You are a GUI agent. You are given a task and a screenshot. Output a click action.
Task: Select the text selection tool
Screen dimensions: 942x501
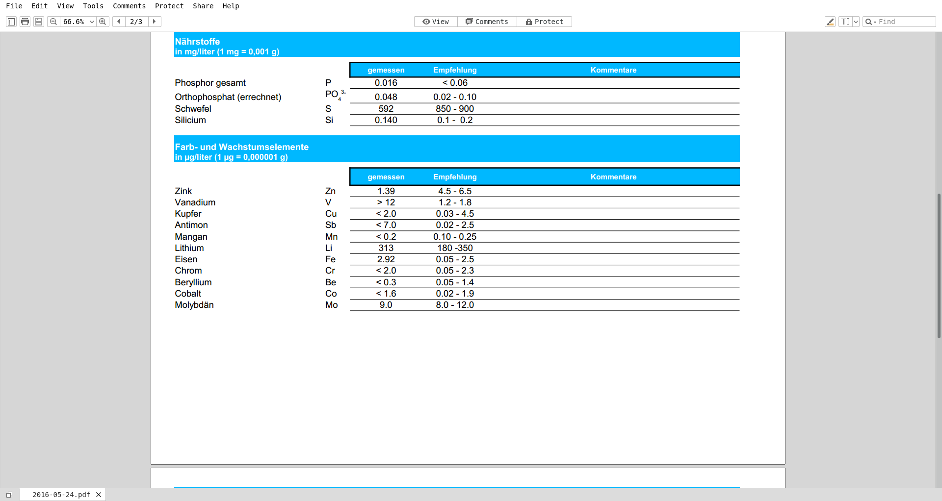845,22
